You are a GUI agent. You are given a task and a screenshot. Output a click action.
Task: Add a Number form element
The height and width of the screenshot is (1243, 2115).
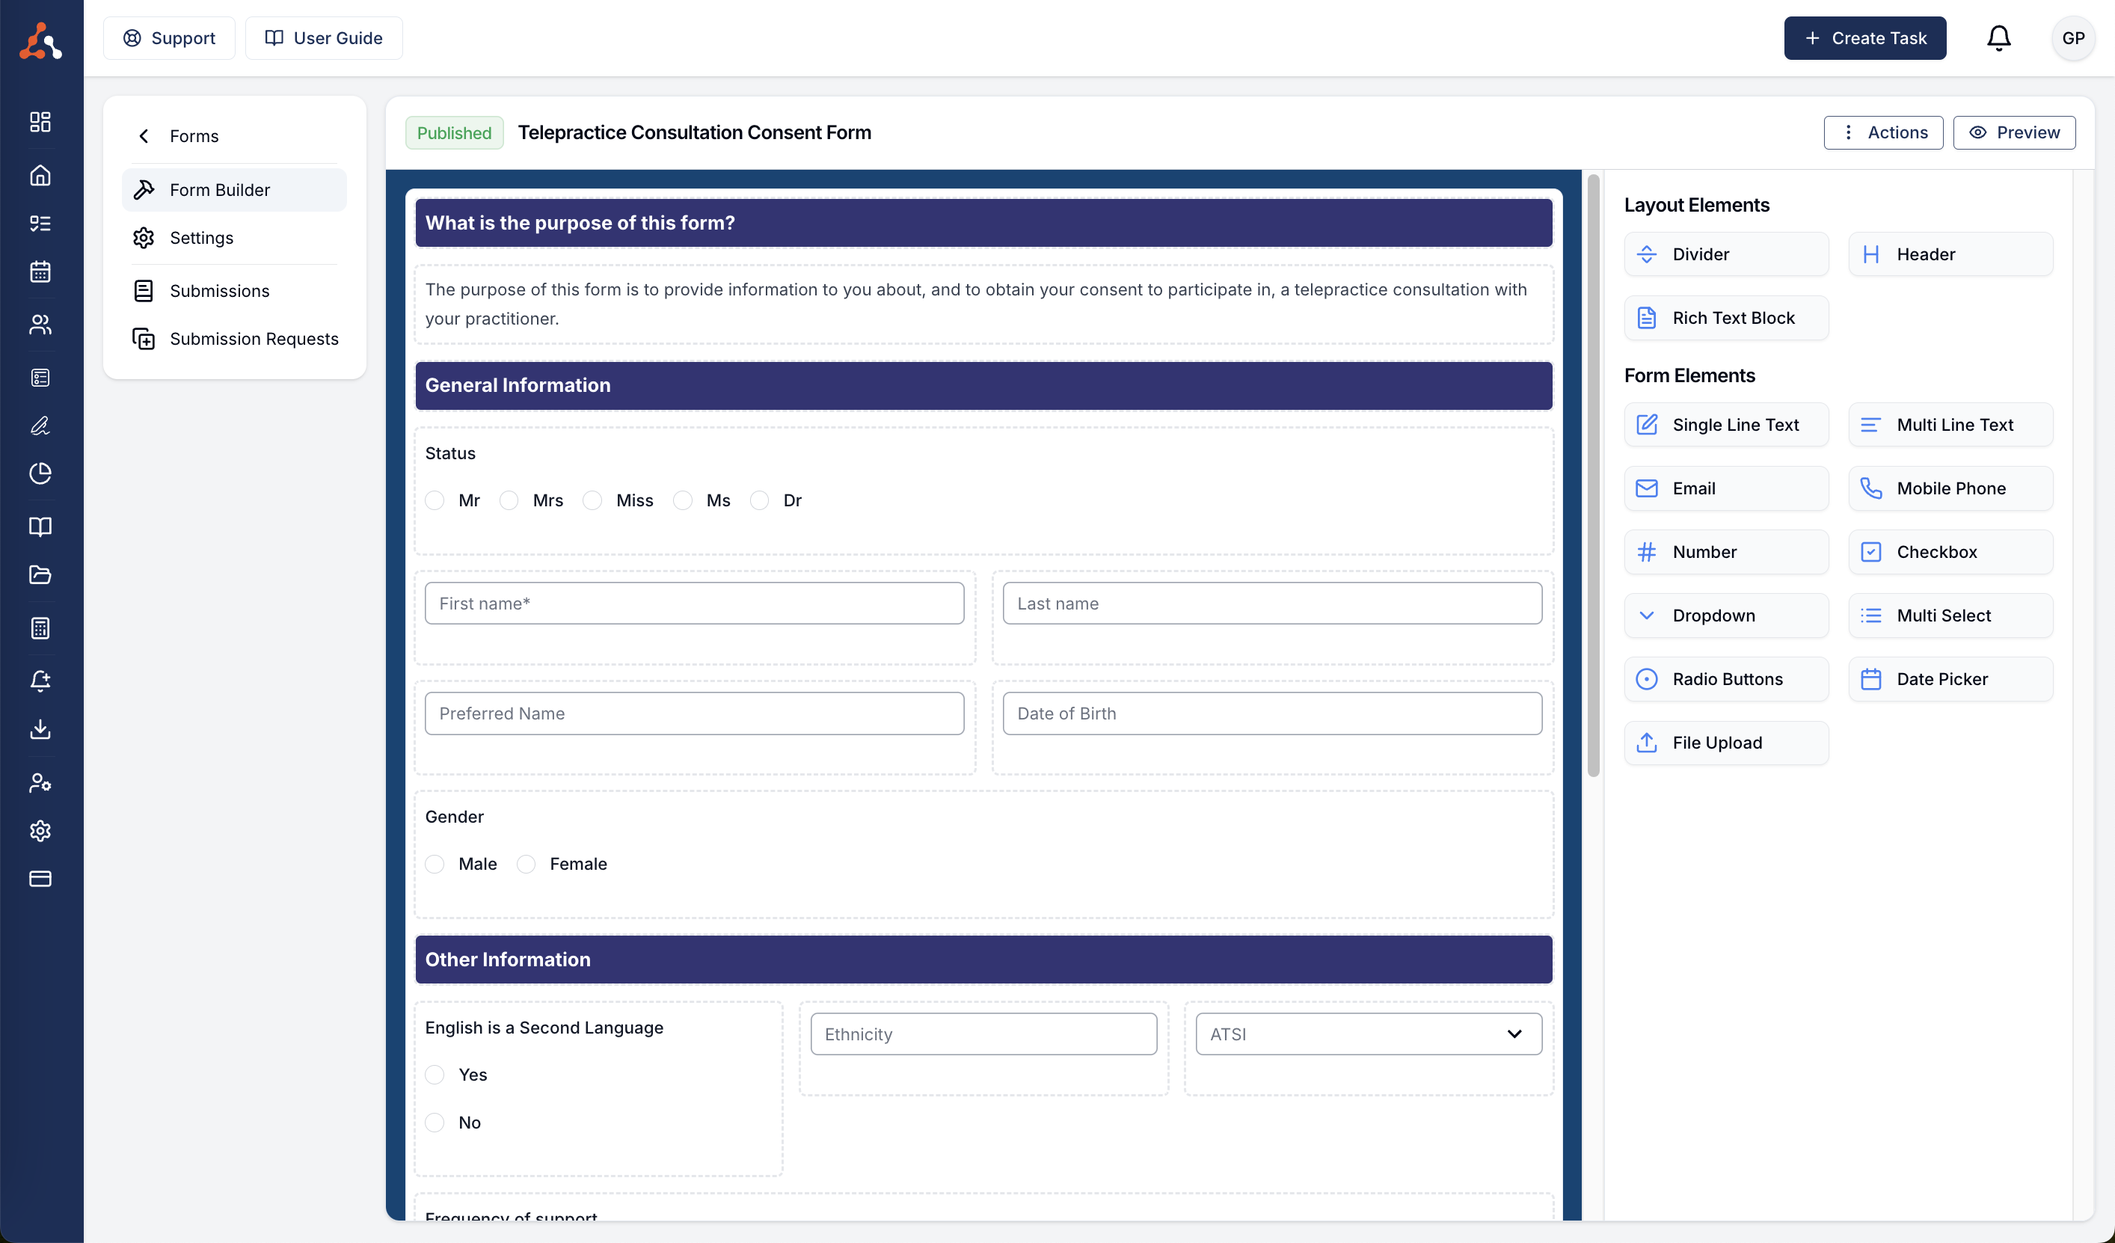1725,552
